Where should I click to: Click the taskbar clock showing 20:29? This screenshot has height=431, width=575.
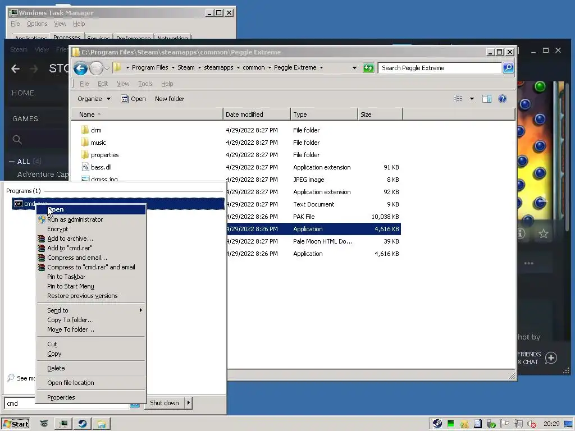[x=551, y=424]
